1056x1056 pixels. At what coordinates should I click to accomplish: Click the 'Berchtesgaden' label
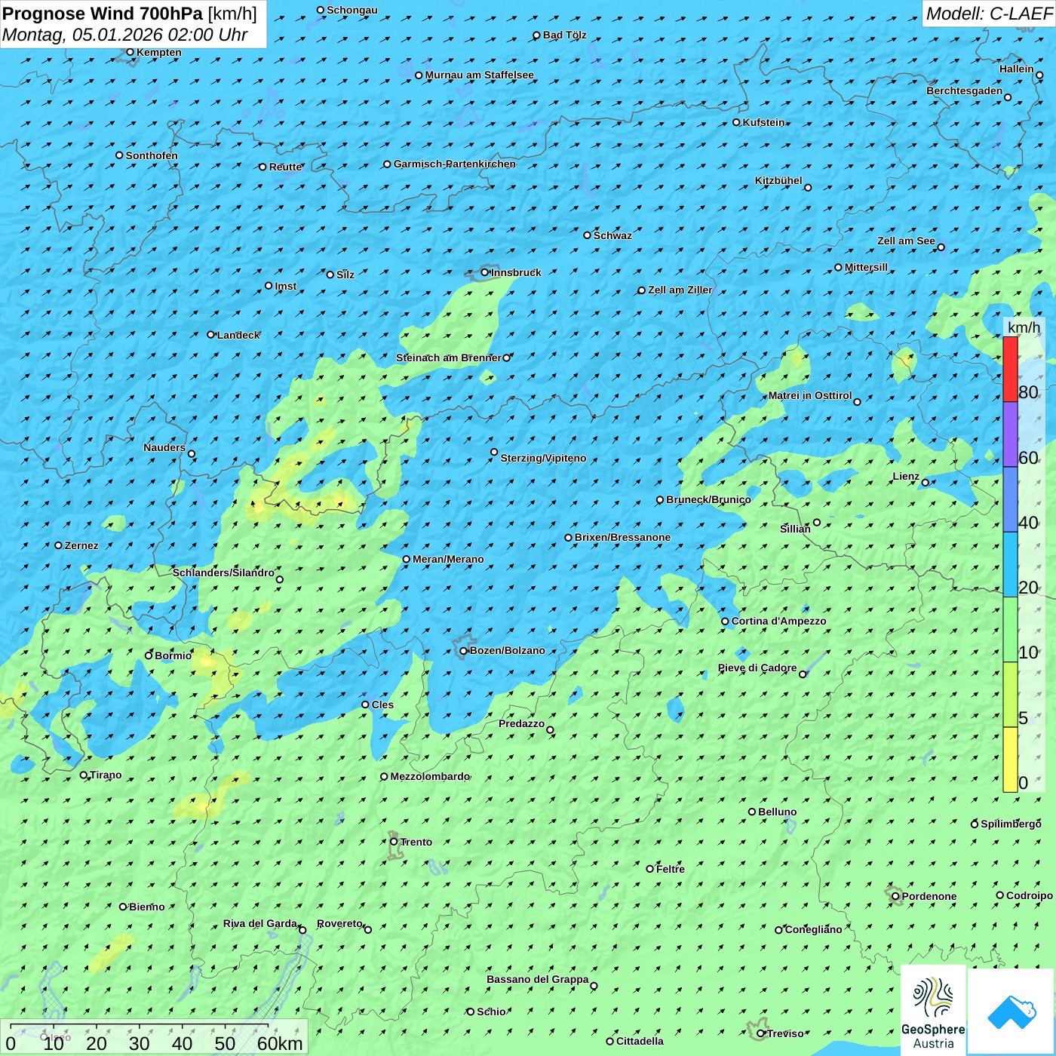click(965, 91)
